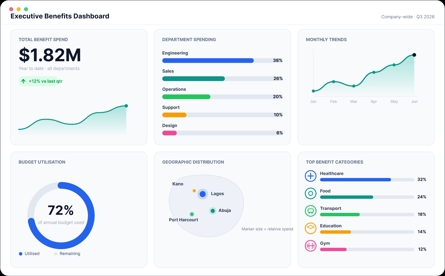Click the Education graduation cap icon
The height and width of the screenshot is (276, 445).
pyautogui.click(x=310, y=228)
